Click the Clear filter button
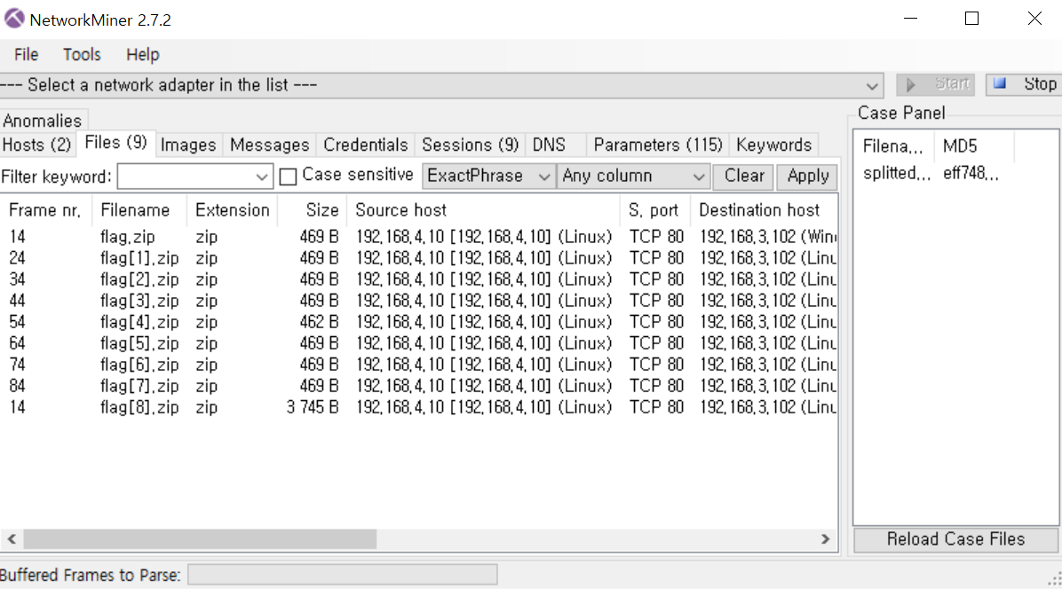1062x589 pixels. click(x=744, y=177)
